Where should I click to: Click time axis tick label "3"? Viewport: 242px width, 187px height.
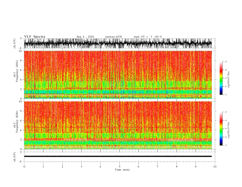pos(81,167)
